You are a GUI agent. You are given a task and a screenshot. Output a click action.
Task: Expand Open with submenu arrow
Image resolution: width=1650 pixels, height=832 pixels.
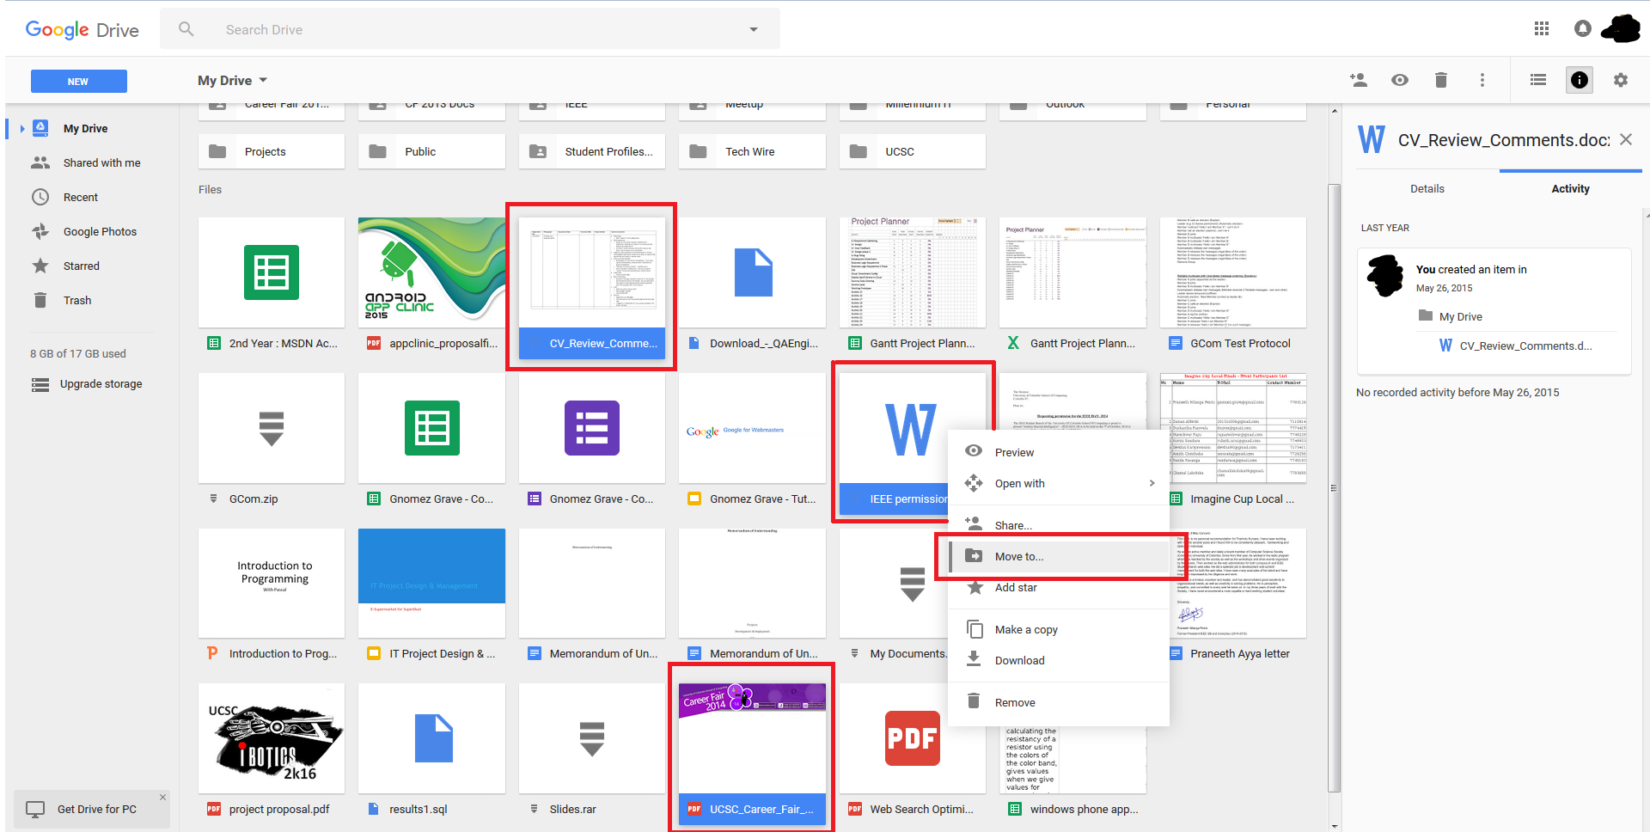coord(1152,483)
